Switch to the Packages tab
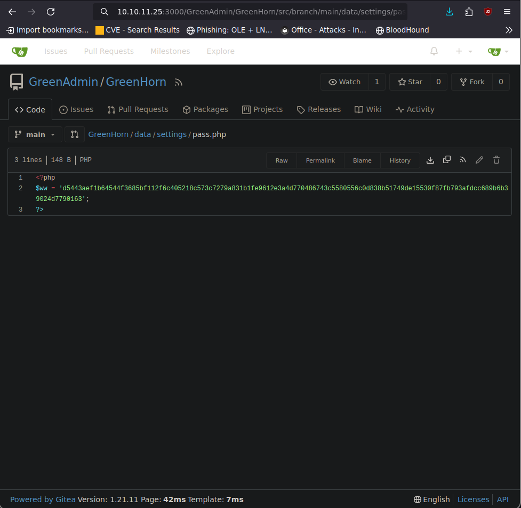The height and width of the screenshot is (508, 521). (x=206, y=110)
